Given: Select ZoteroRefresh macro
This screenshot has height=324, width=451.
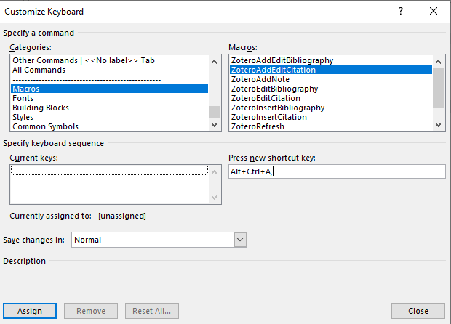Looking at the screenshot, I should [x=331, y=126].
